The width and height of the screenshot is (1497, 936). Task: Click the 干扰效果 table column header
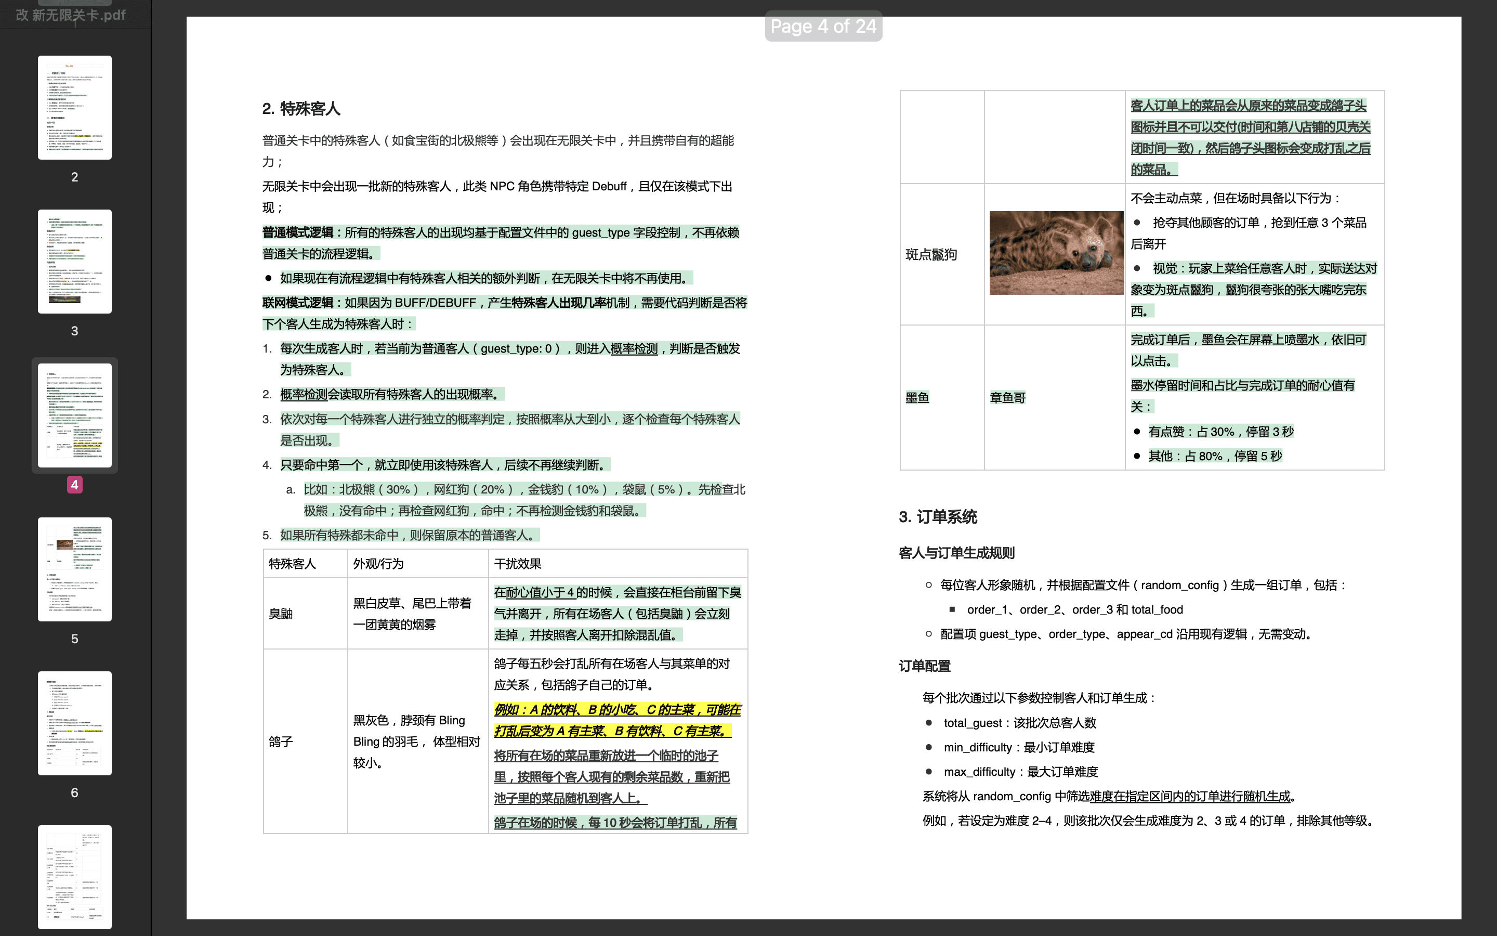click(518, 563)
